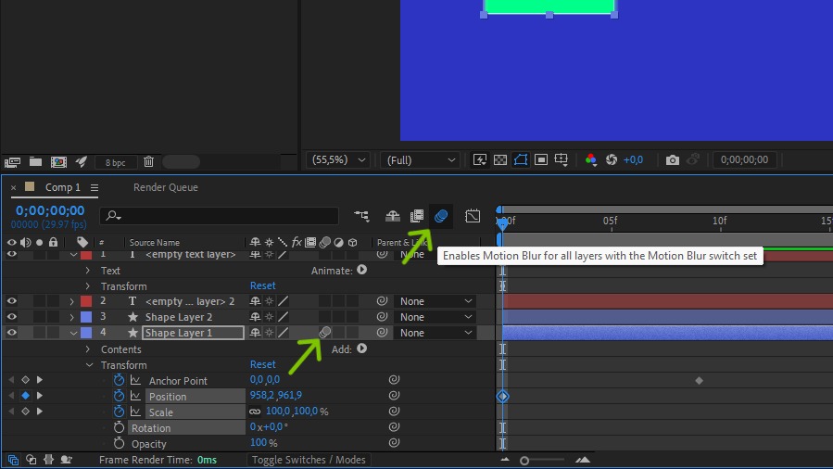833x469 pixels.
Task: Collapse the Transform group of Shape Layer 1
Action: (89, 365)
